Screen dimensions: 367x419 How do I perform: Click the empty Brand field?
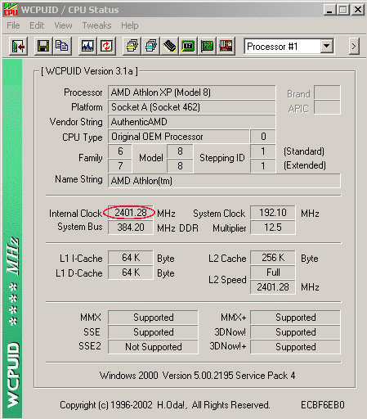(x=327, y=92)
